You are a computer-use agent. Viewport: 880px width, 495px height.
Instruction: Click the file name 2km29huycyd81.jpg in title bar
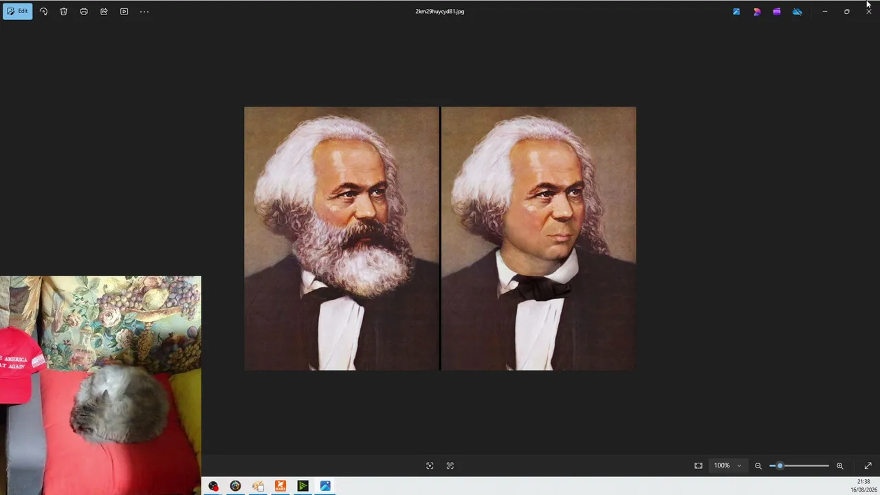click(440, 12)
